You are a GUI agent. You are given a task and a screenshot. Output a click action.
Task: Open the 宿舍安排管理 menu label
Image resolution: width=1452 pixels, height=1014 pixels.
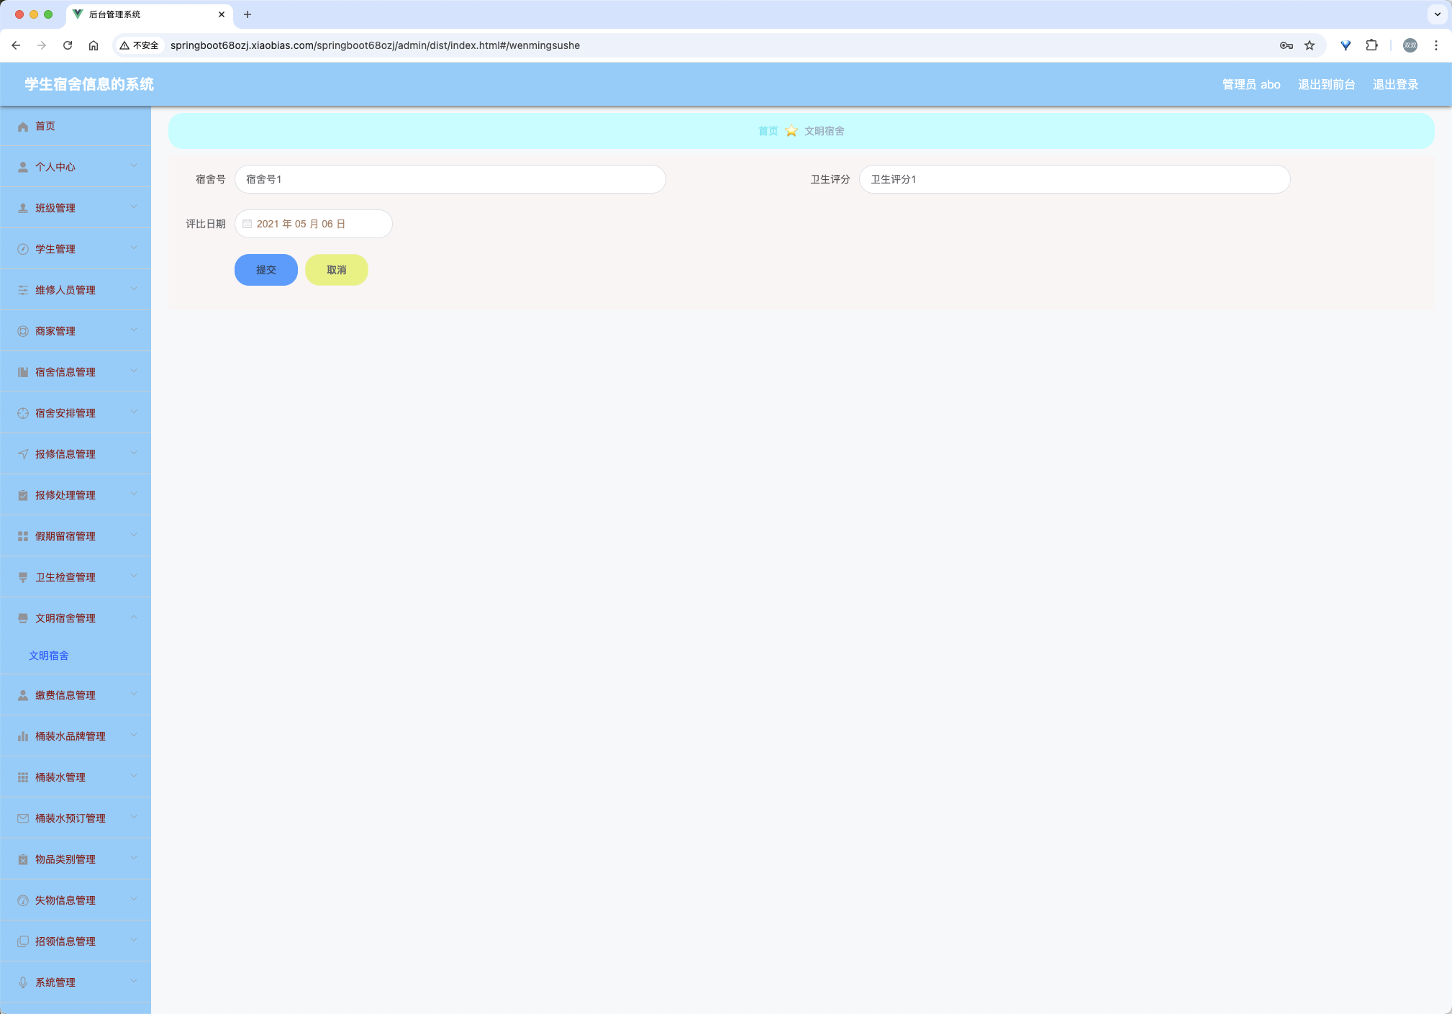click(65, 414)
